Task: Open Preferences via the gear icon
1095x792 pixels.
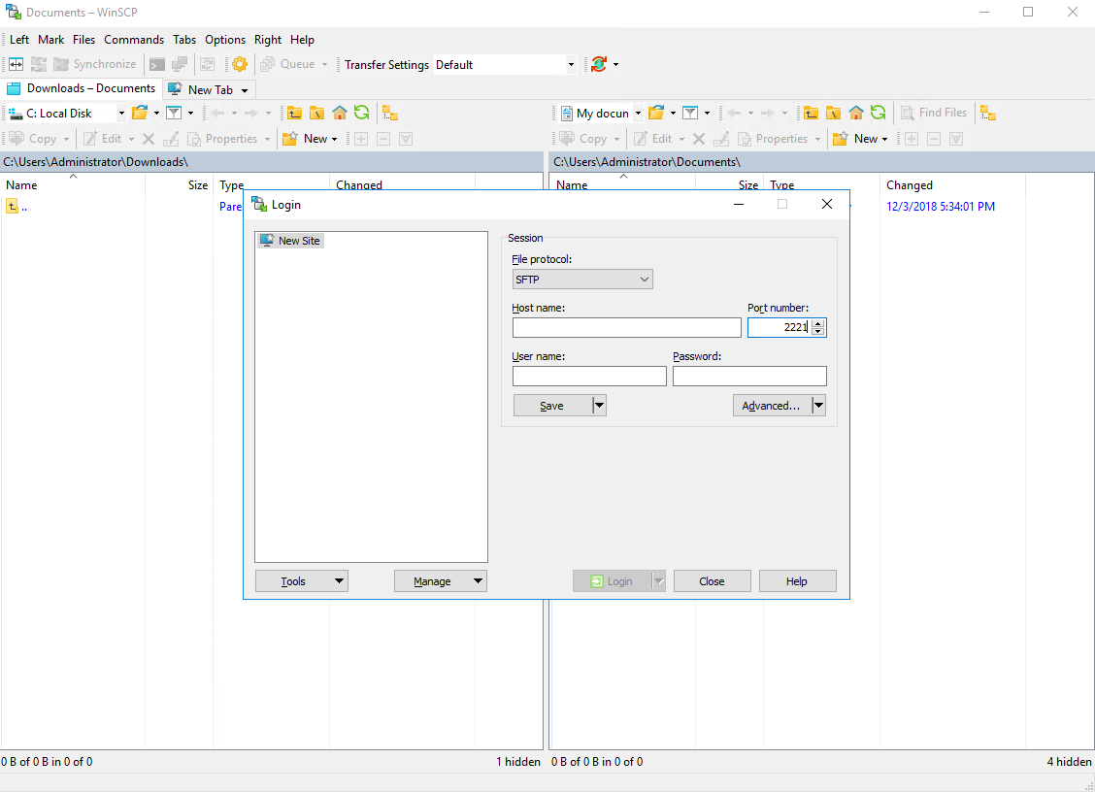Action: click(240, 64)
